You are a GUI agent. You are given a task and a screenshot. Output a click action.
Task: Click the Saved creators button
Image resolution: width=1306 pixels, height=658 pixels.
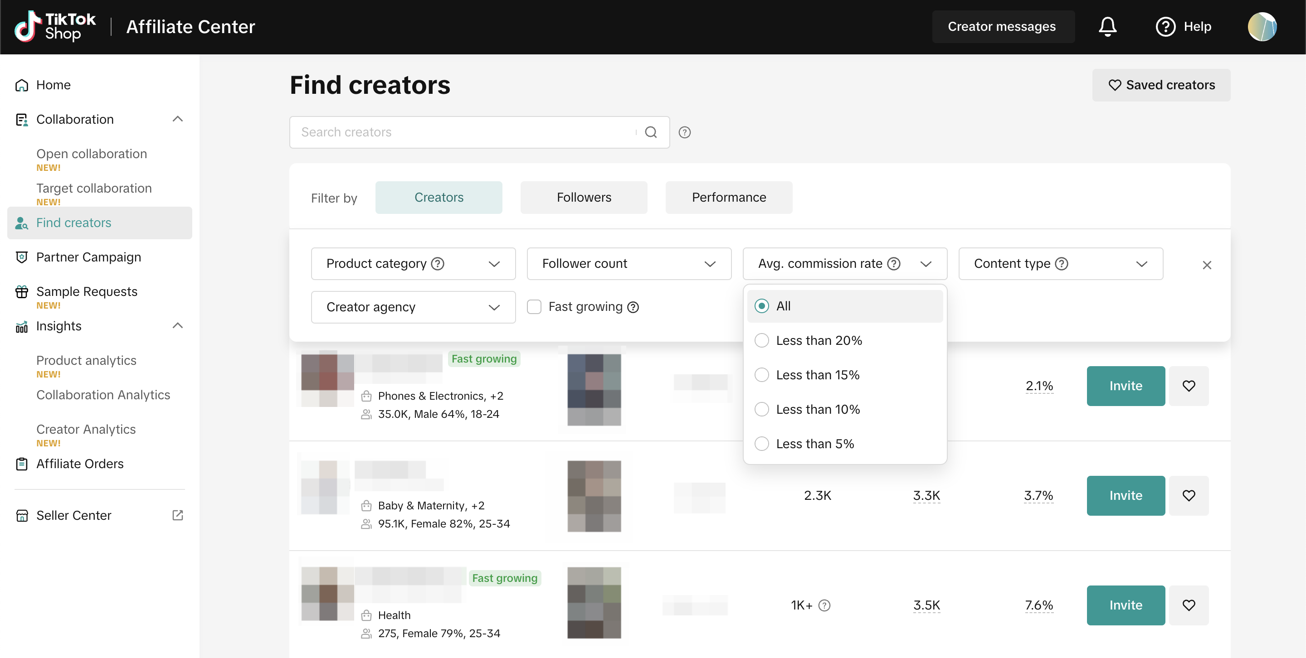[x=1161, y=85]
